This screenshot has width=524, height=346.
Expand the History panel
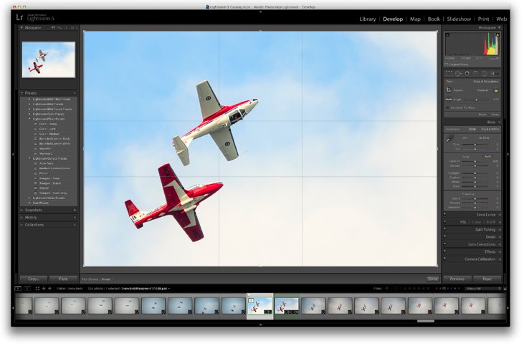pyautogui.click(x=22, y=218)
